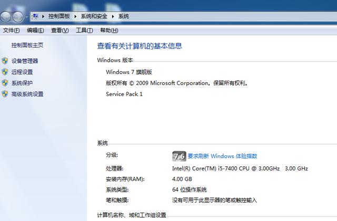The width and height of the screenshot is (337, 221).
Task: Click the computer icon in address bar
Action: (35, 16)
